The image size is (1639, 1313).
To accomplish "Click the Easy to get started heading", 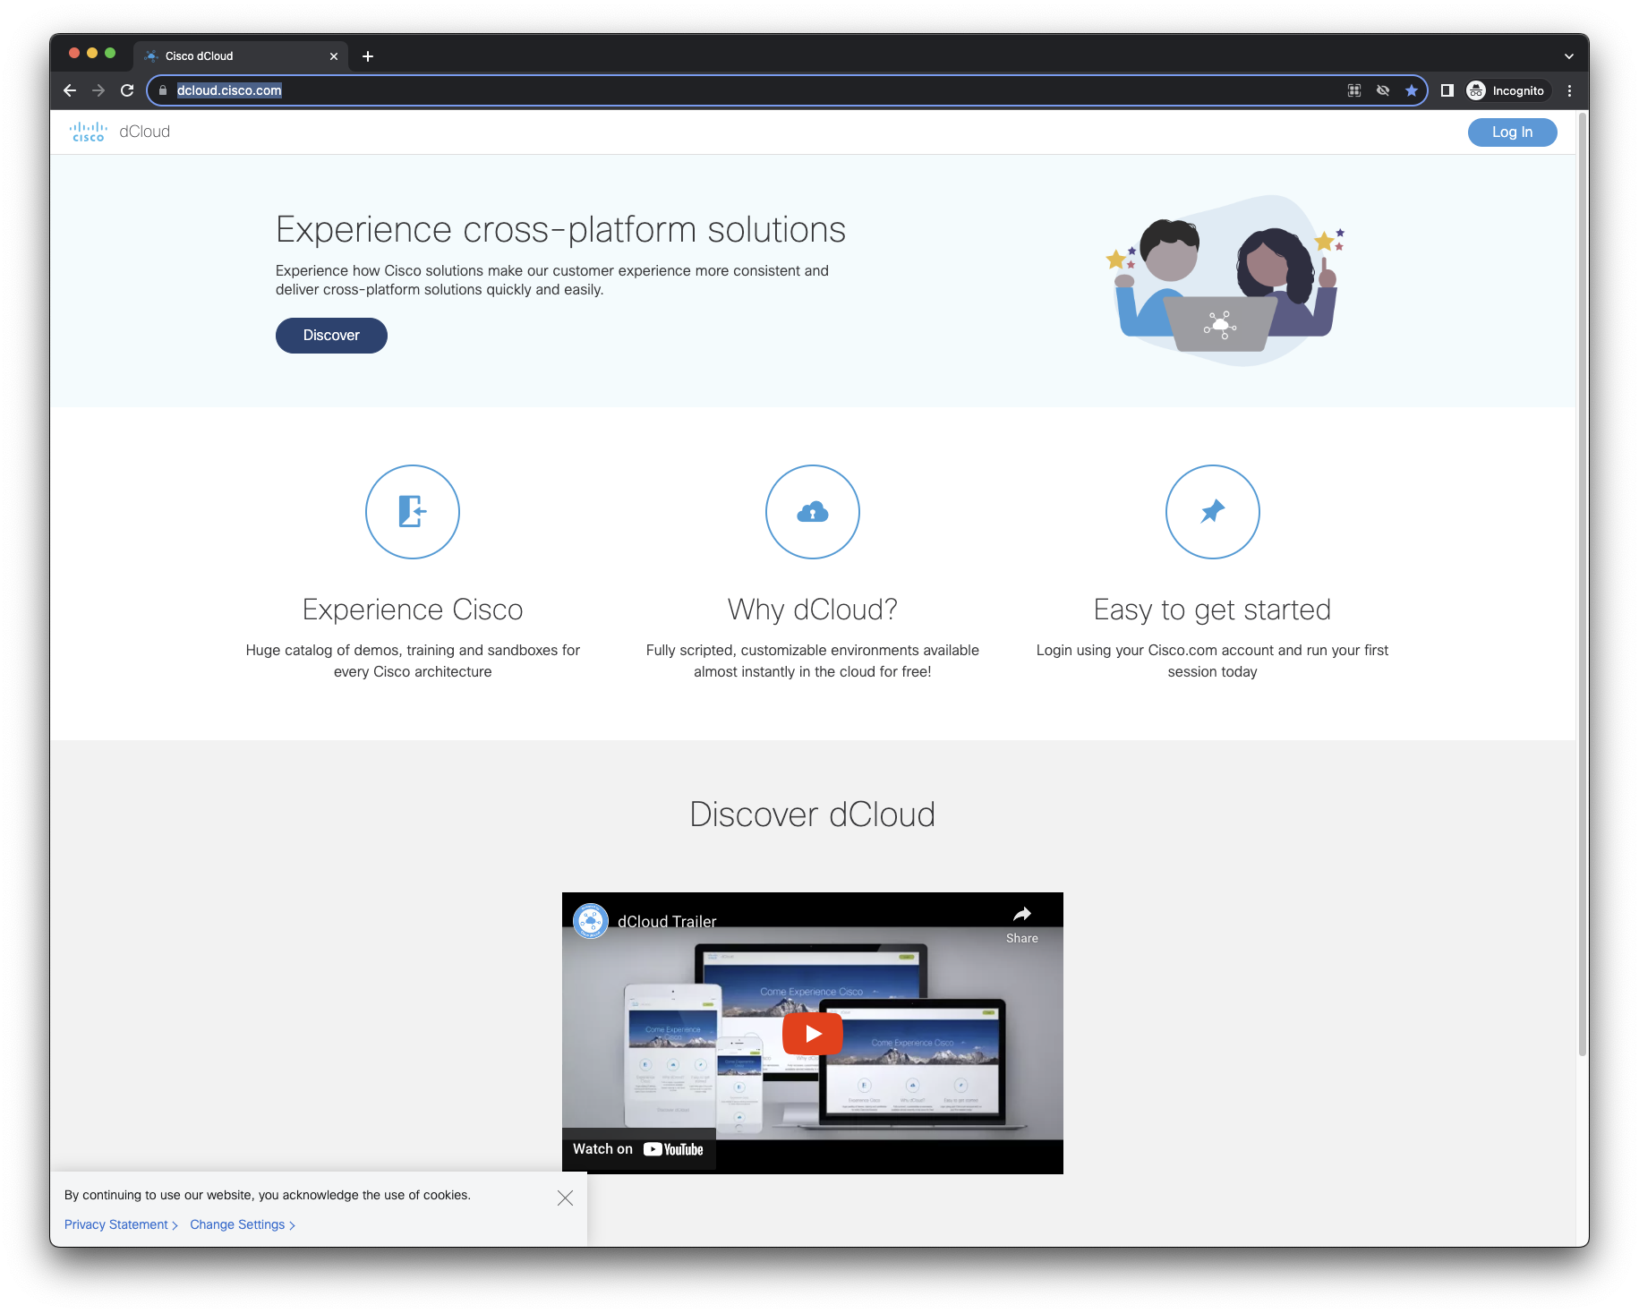I will pyautogui.click(x=1212, y=610).
